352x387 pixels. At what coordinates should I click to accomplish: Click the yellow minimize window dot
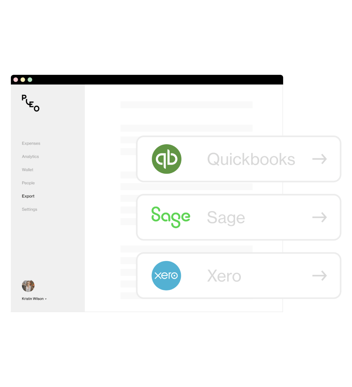point(23,80)
